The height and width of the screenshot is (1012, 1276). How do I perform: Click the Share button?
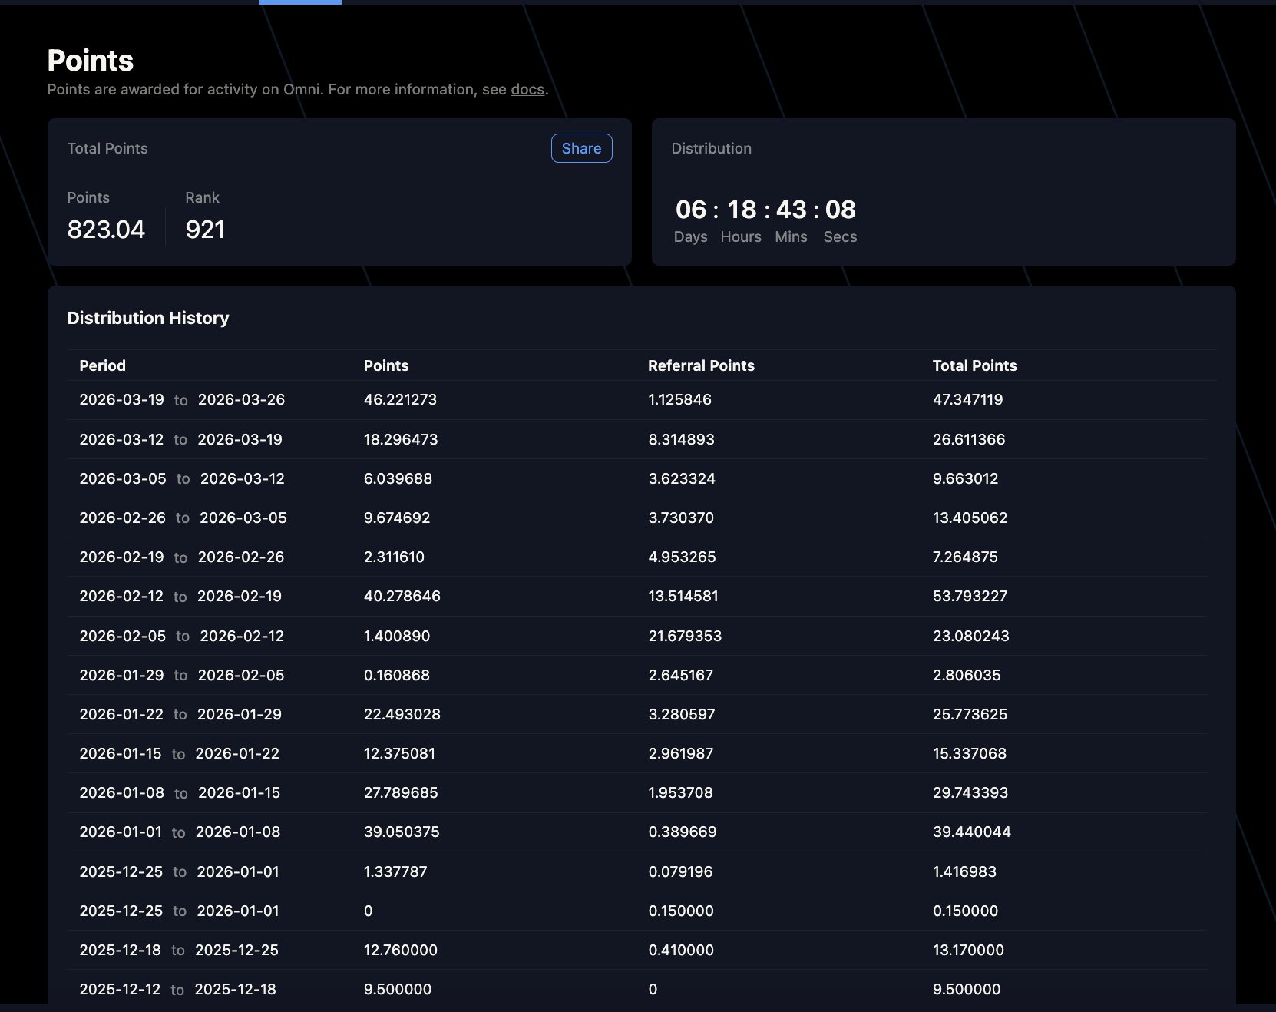pyautogui.click(x=581, y=148)
